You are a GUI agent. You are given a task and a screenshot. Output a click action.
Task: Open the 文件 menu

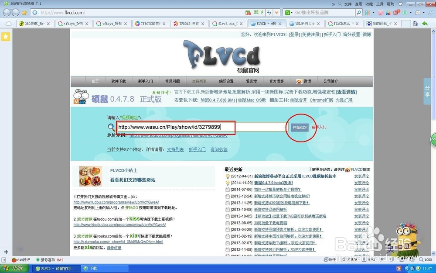[x=348, y=4]
